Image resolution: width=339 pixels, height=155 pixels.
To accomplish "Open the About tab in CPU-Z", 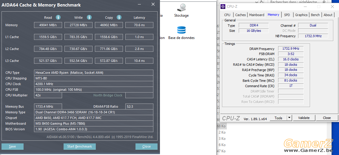I will point(328,15).
